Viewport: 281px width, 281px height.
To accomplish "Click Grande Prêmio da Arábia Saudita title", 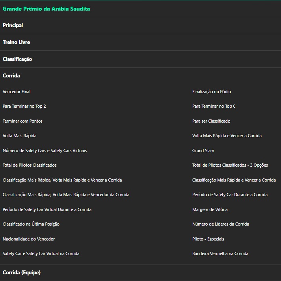I will click(x=46, y=9).
